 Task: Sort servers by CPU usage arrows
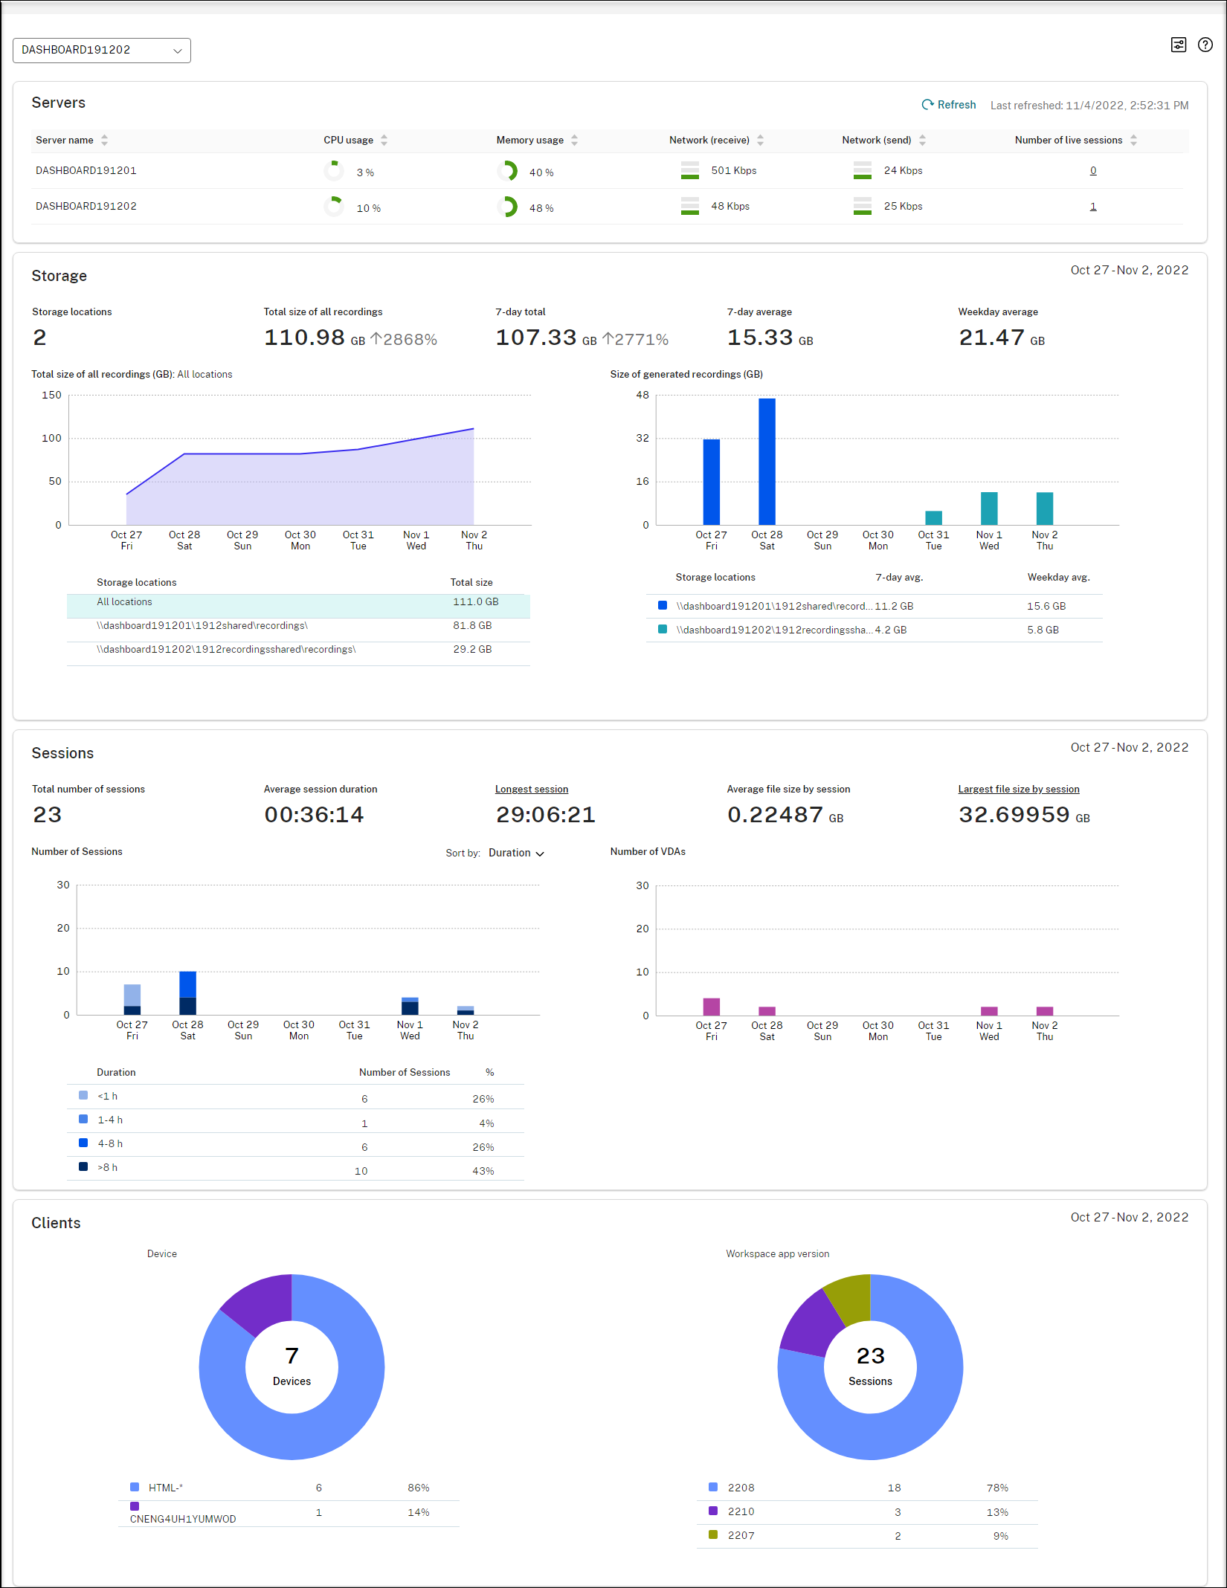[x=384, y=140]
